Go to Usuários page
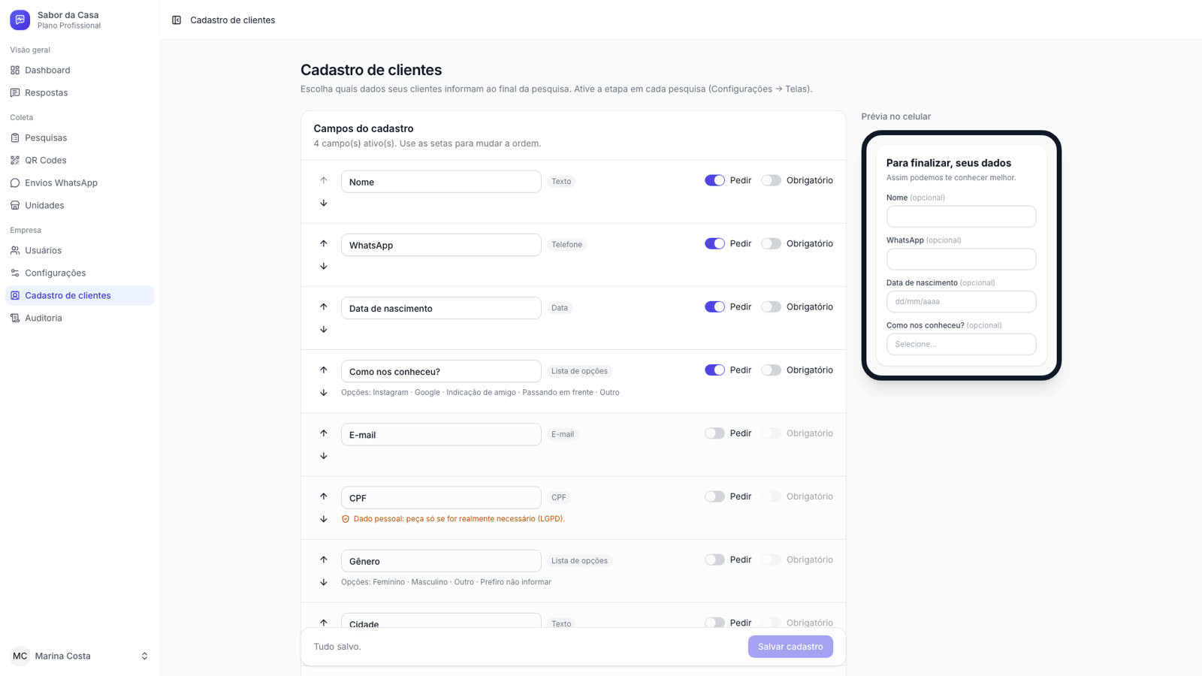1202x676 pixels. click(80, 250)
